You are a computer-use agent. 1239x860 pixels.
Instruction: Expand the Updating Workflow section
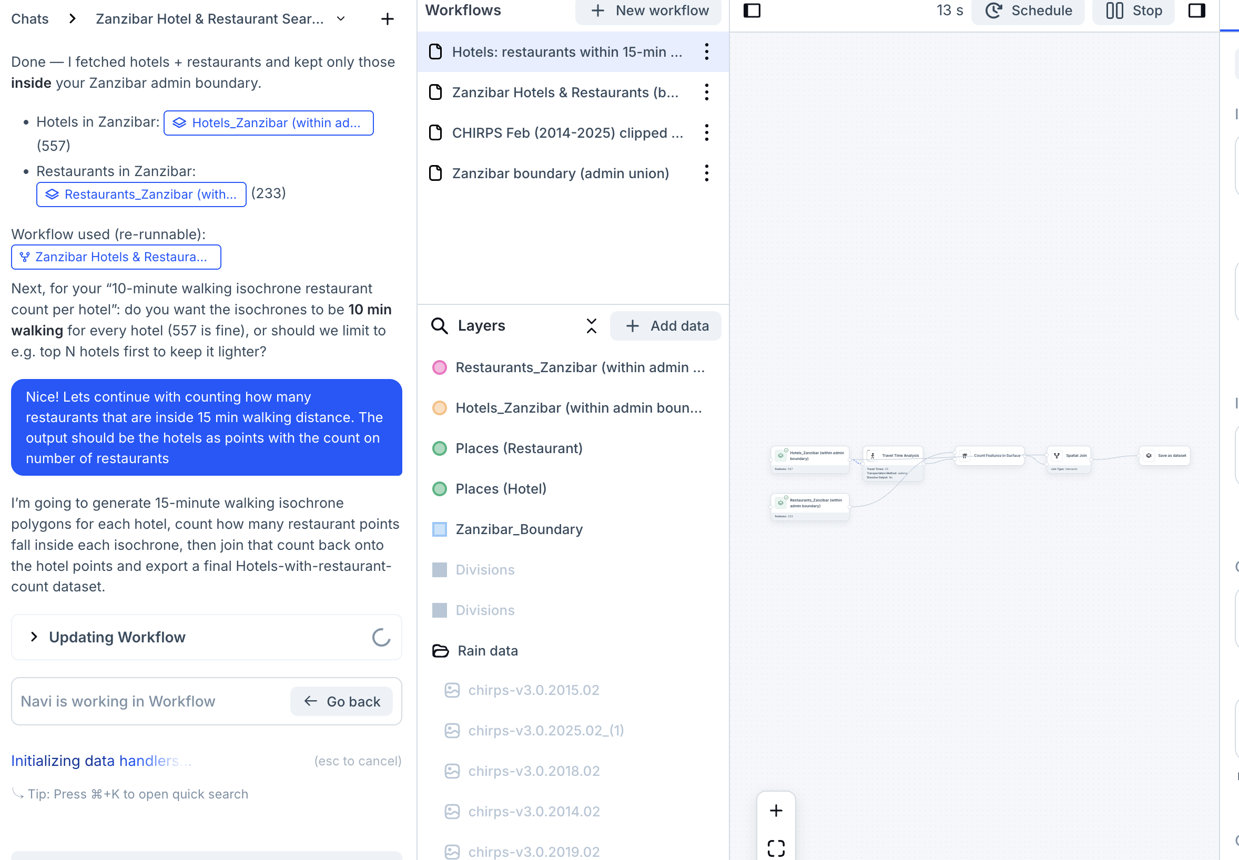[x=34, y=637]
